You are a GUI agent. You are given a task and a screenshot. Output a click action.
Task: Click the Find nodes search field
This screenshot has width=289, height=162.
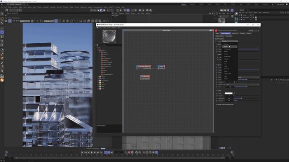[110, 45]
